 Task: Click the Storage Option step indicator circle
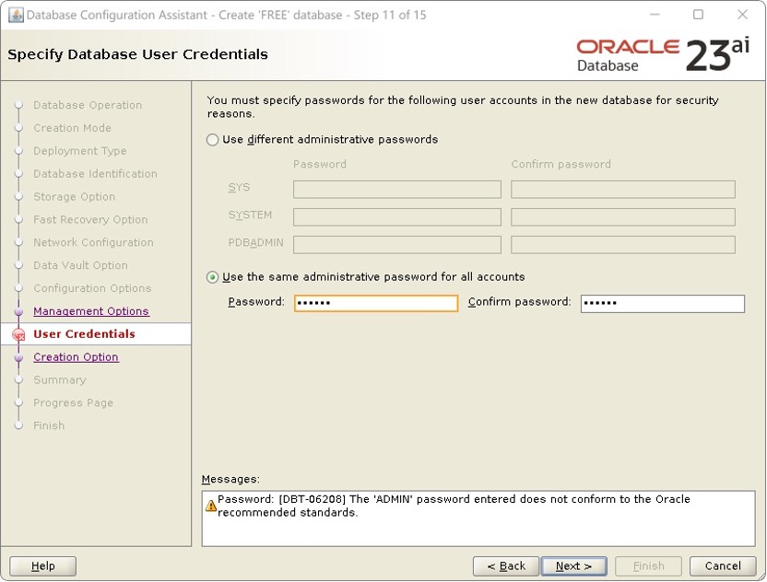18,196
